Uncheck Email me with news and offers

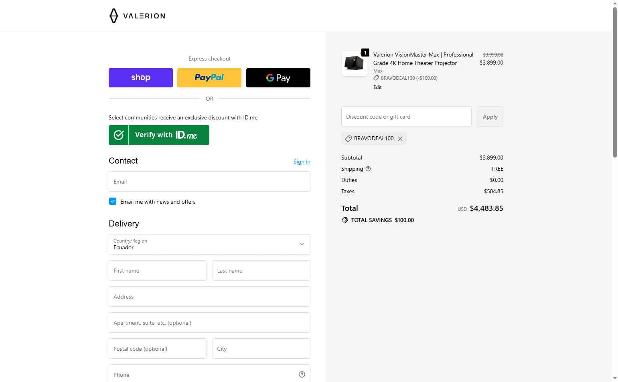(x=113, y=201)
